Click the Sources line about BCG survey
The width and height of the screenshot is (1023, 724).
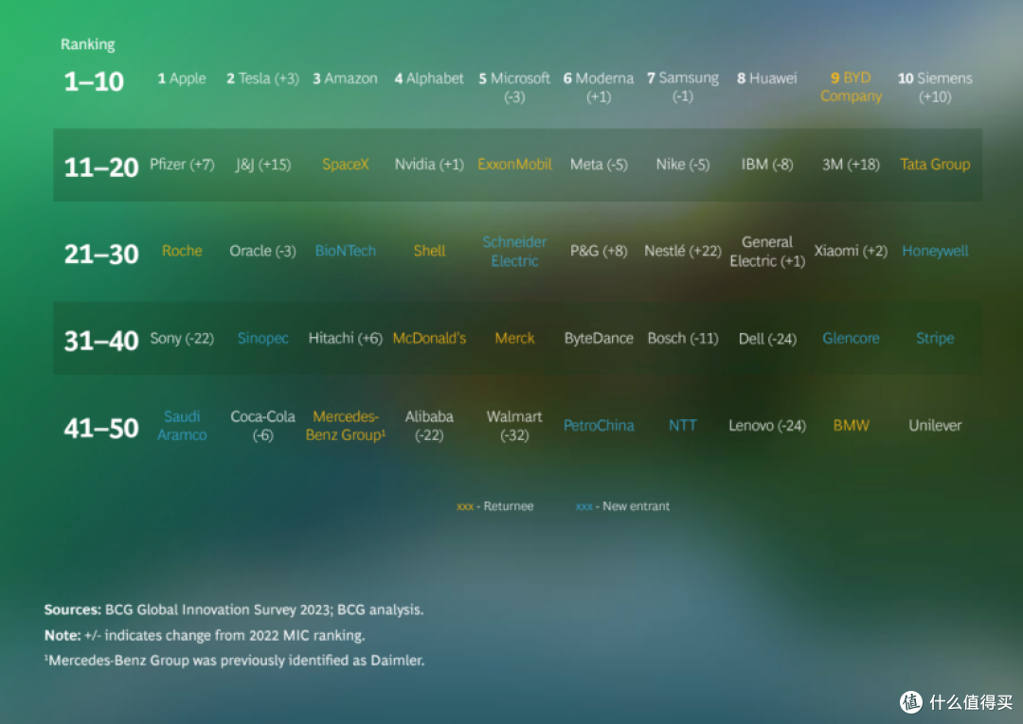click(234, 610)
